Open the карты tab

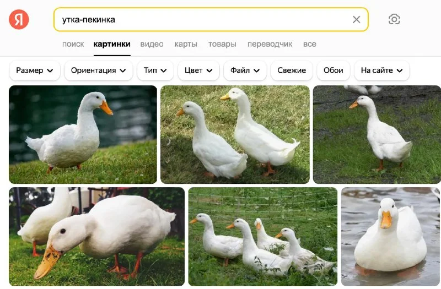point(186,44)
